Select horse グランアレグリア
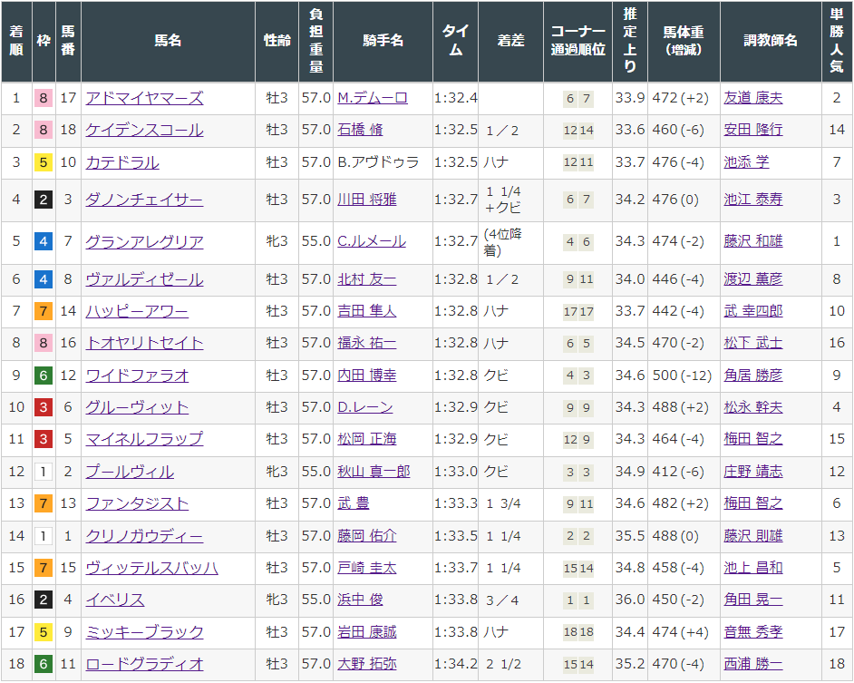This screenshot has height=683, width=854. [144, 241]
